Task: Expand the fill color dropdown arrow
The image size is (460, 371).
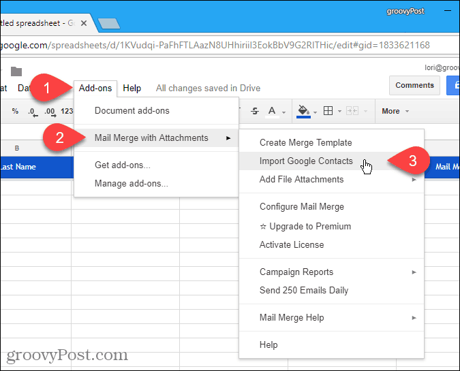Action: pos(316,112)
